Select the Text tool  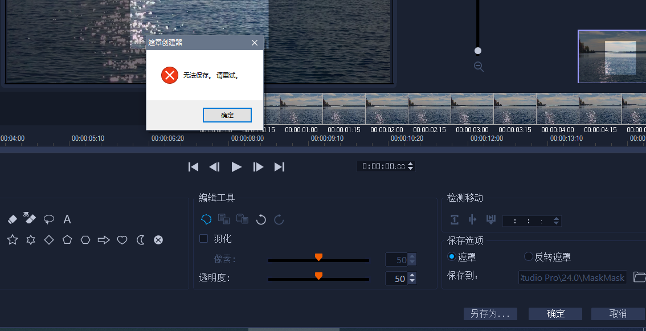click(67, 219)
